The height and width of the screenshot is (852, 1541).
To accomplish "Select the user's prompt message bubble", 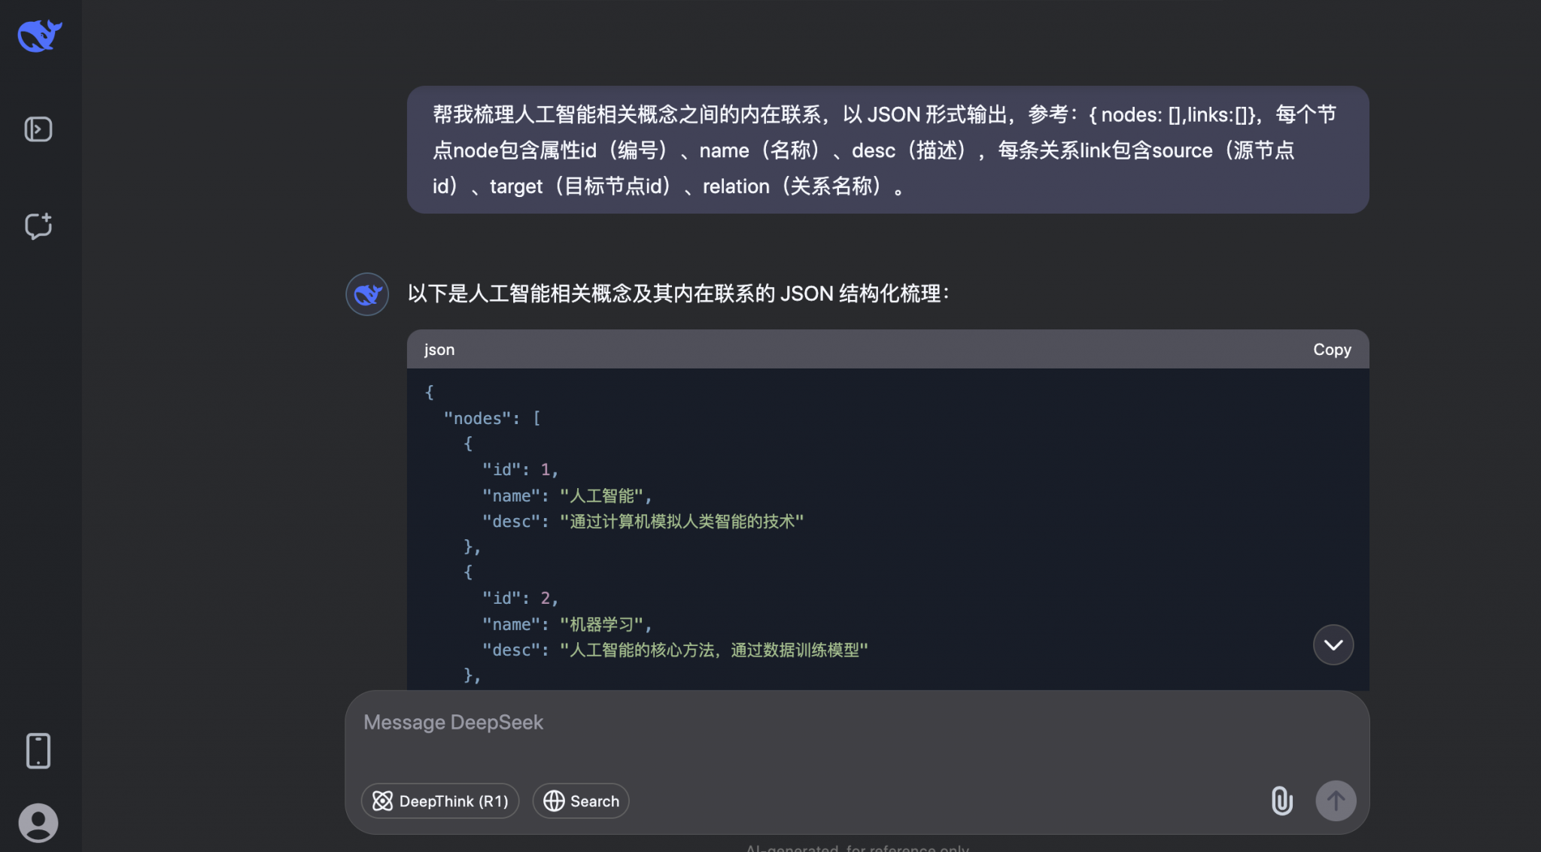I will click(888, 150).
